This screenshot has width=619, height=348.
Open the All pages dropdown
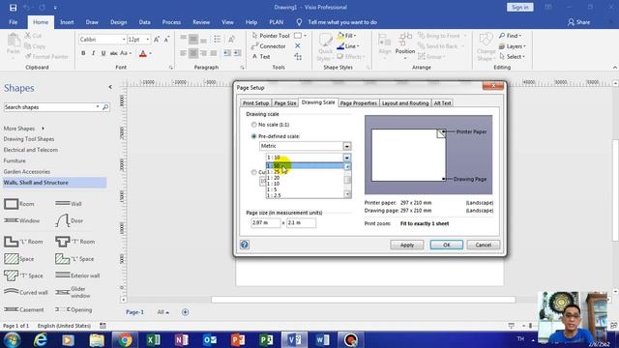point(163,312)
